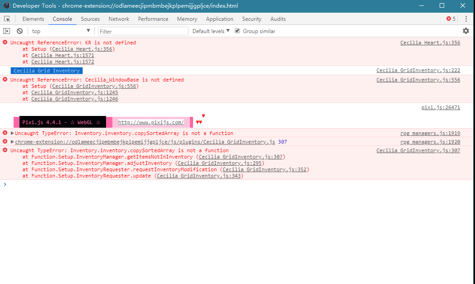Open the Default levels dropdown
Viewport: 475px width, 284px height.
tap(211, 31)
